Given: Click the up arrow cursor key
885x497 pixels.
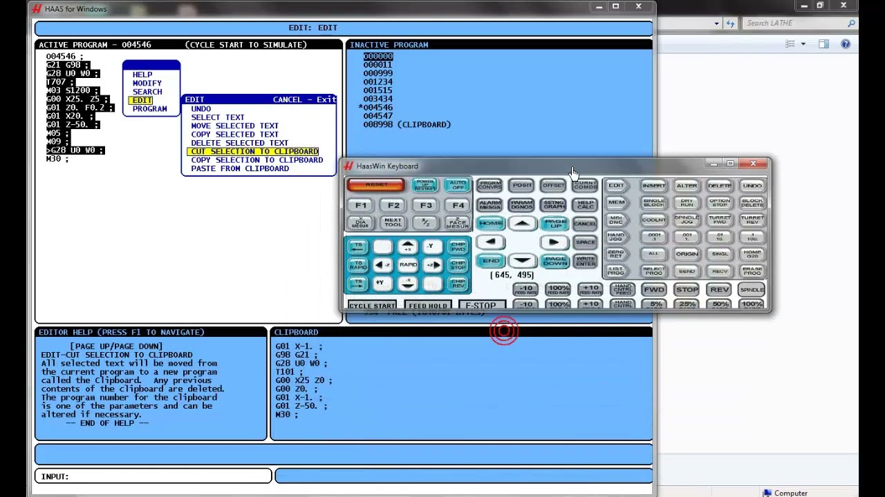Looking at the screenshot, I should [x=522, y=223].
